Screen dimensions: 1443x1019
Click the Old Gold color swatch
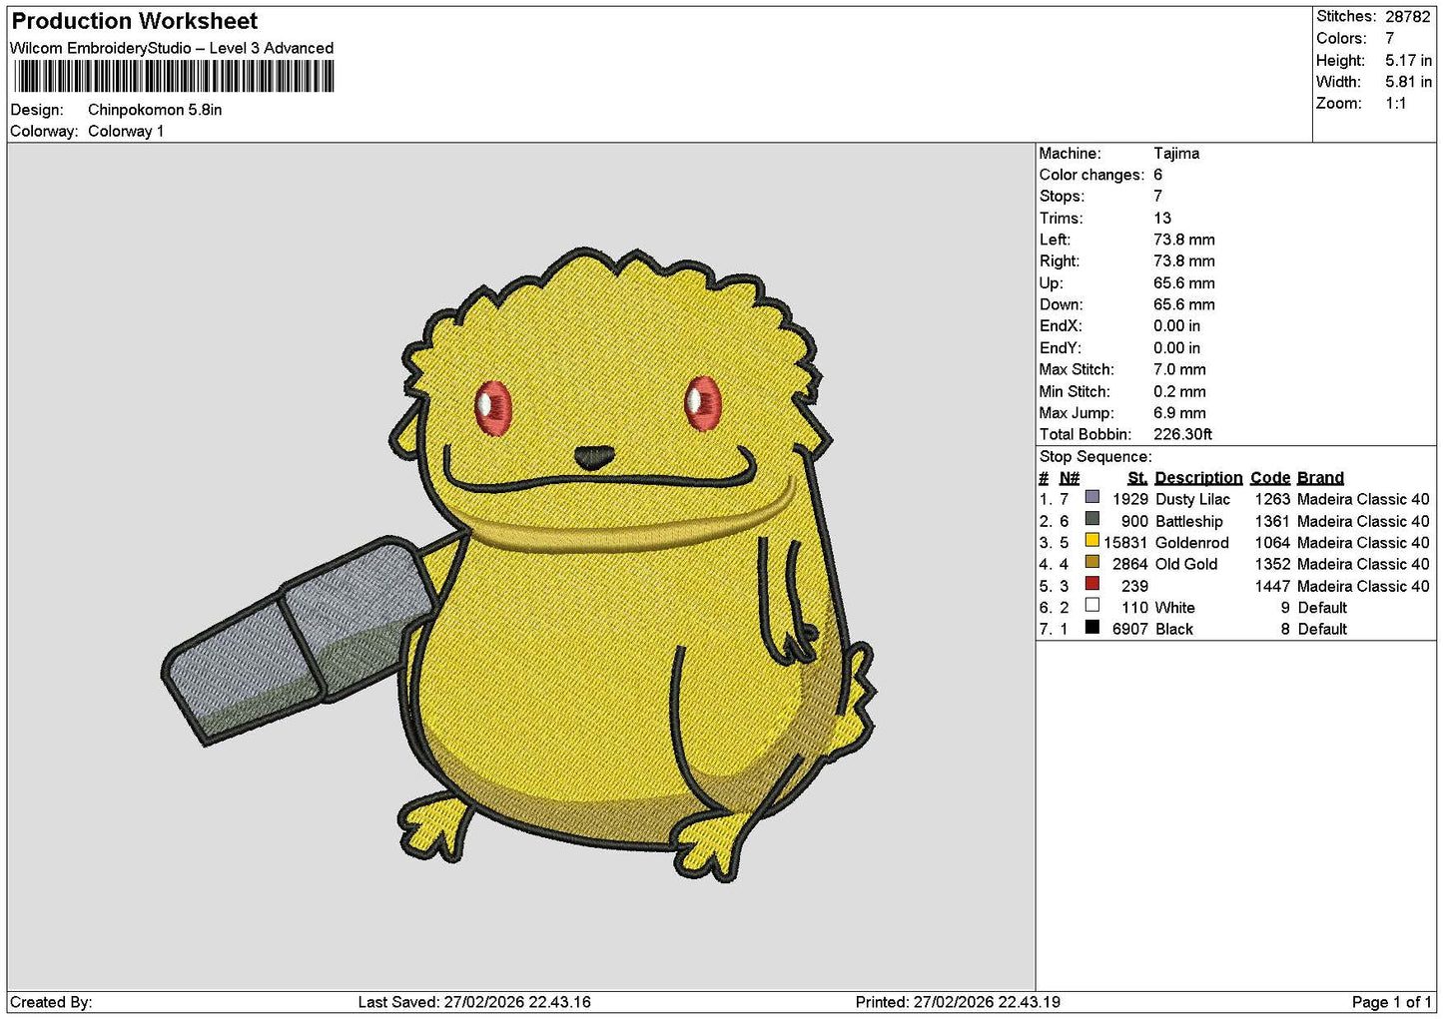tap(1092, 562)
